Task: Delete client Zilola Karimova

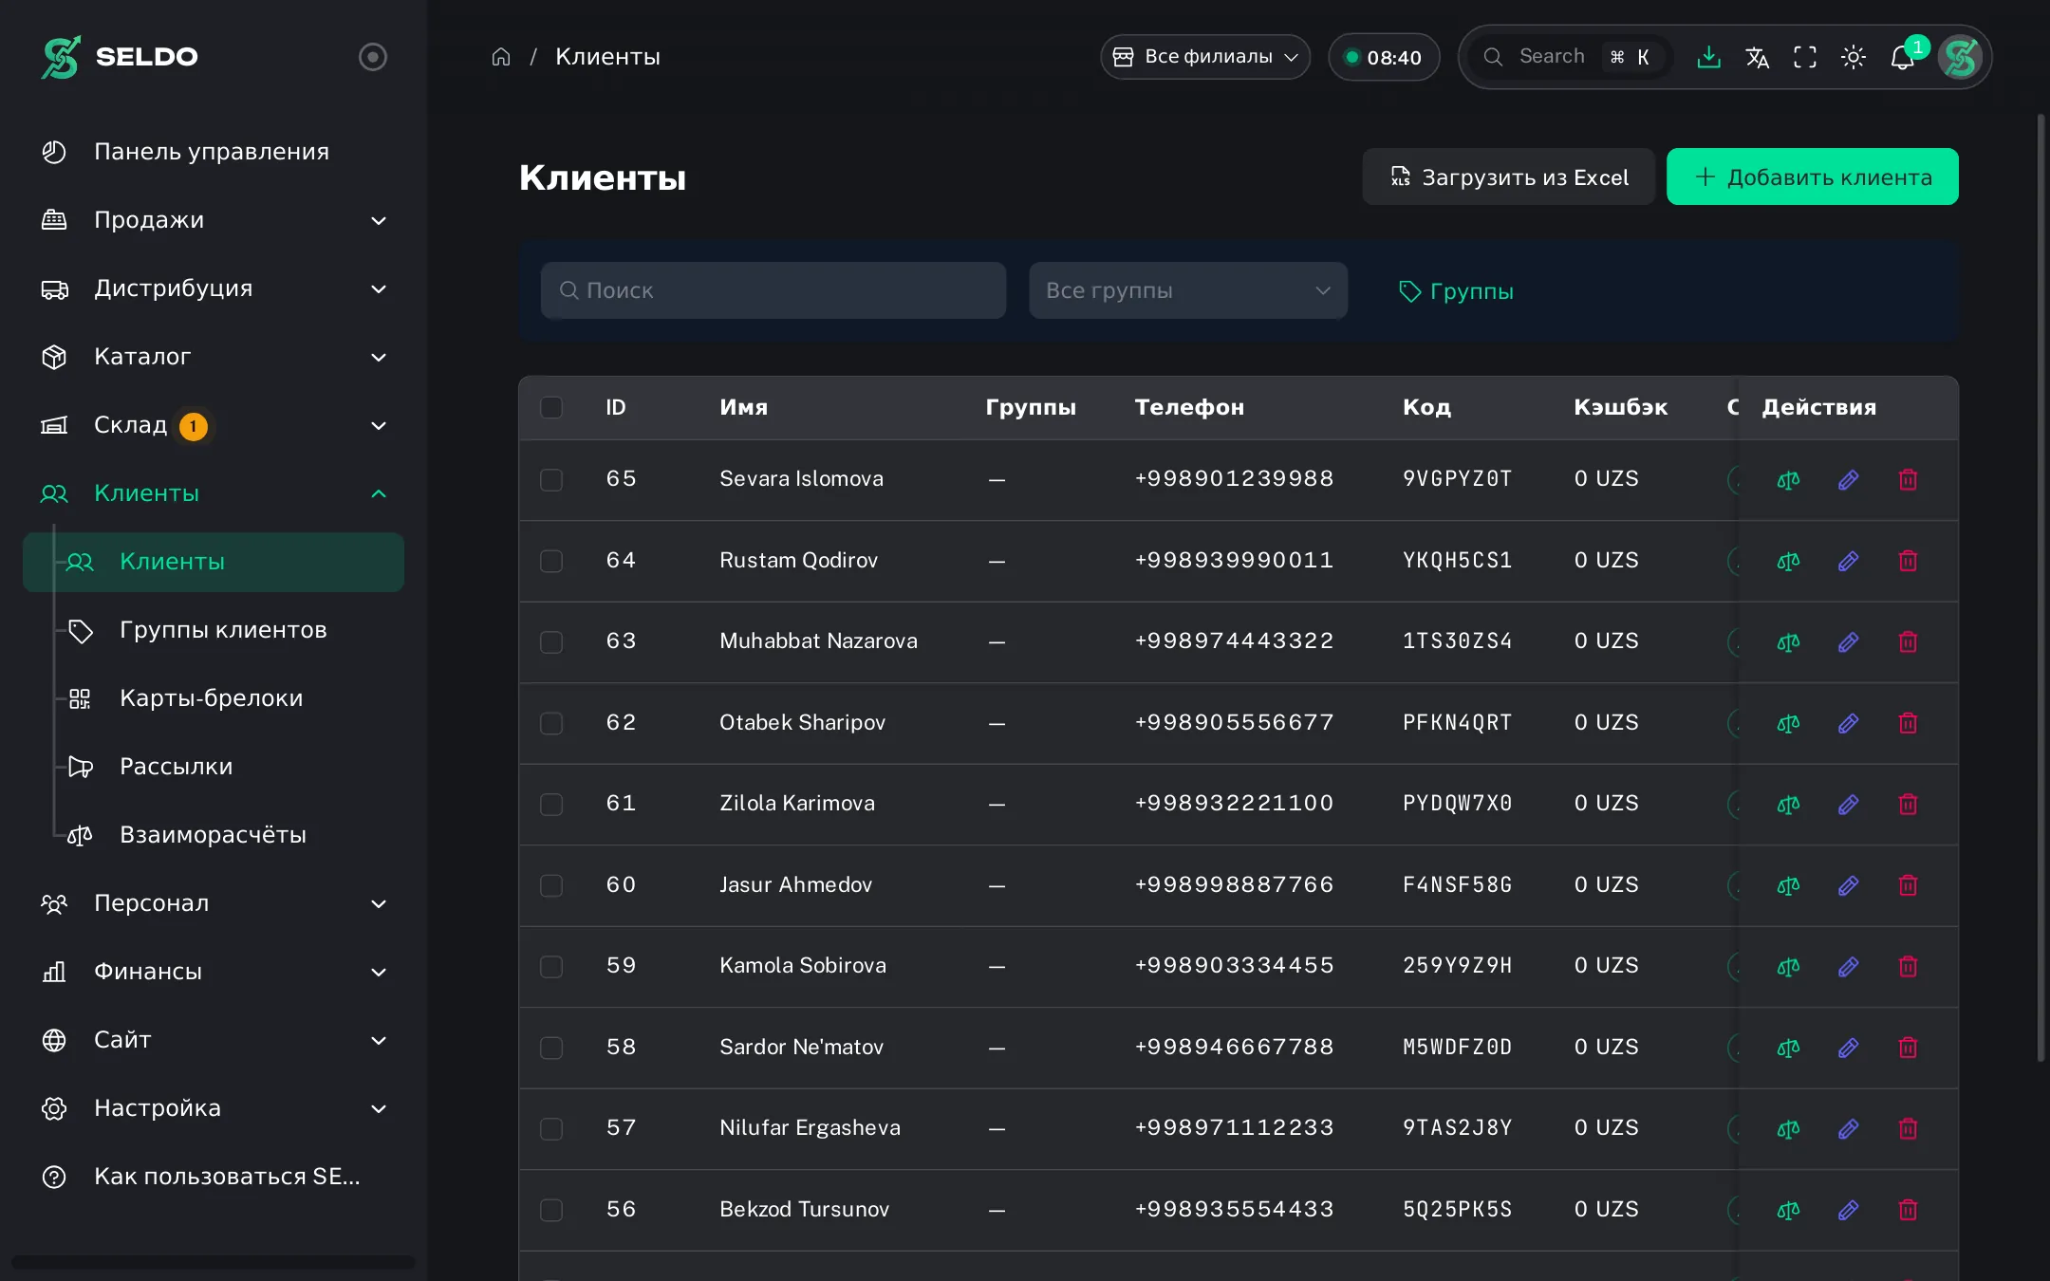Action: (x=1908, y=805)
